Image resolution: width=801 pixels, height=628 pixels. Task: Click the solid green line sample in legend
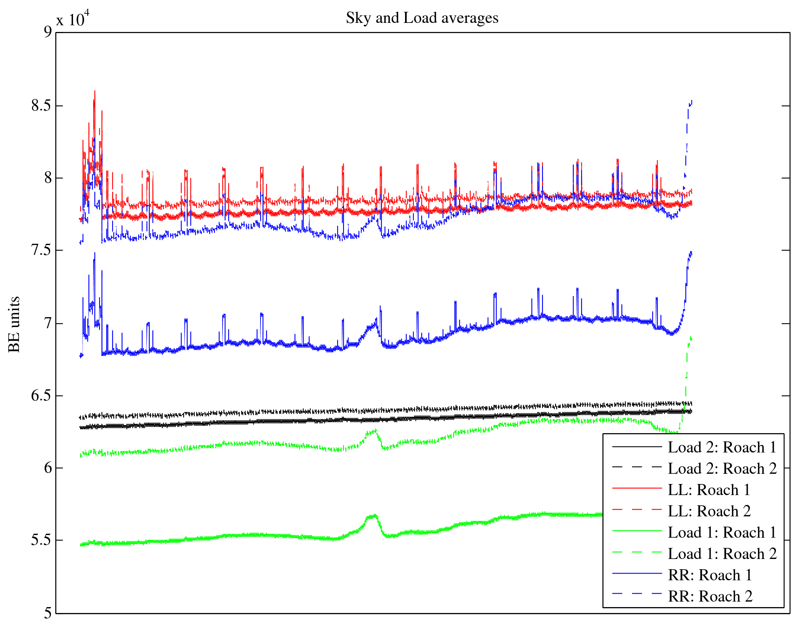pyautogui.click(x=637, y=531)
